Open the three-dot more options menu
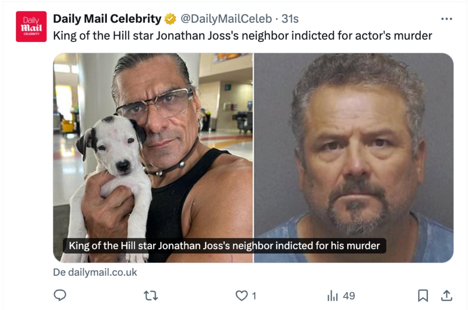468x310 pixels. point(446,19)
